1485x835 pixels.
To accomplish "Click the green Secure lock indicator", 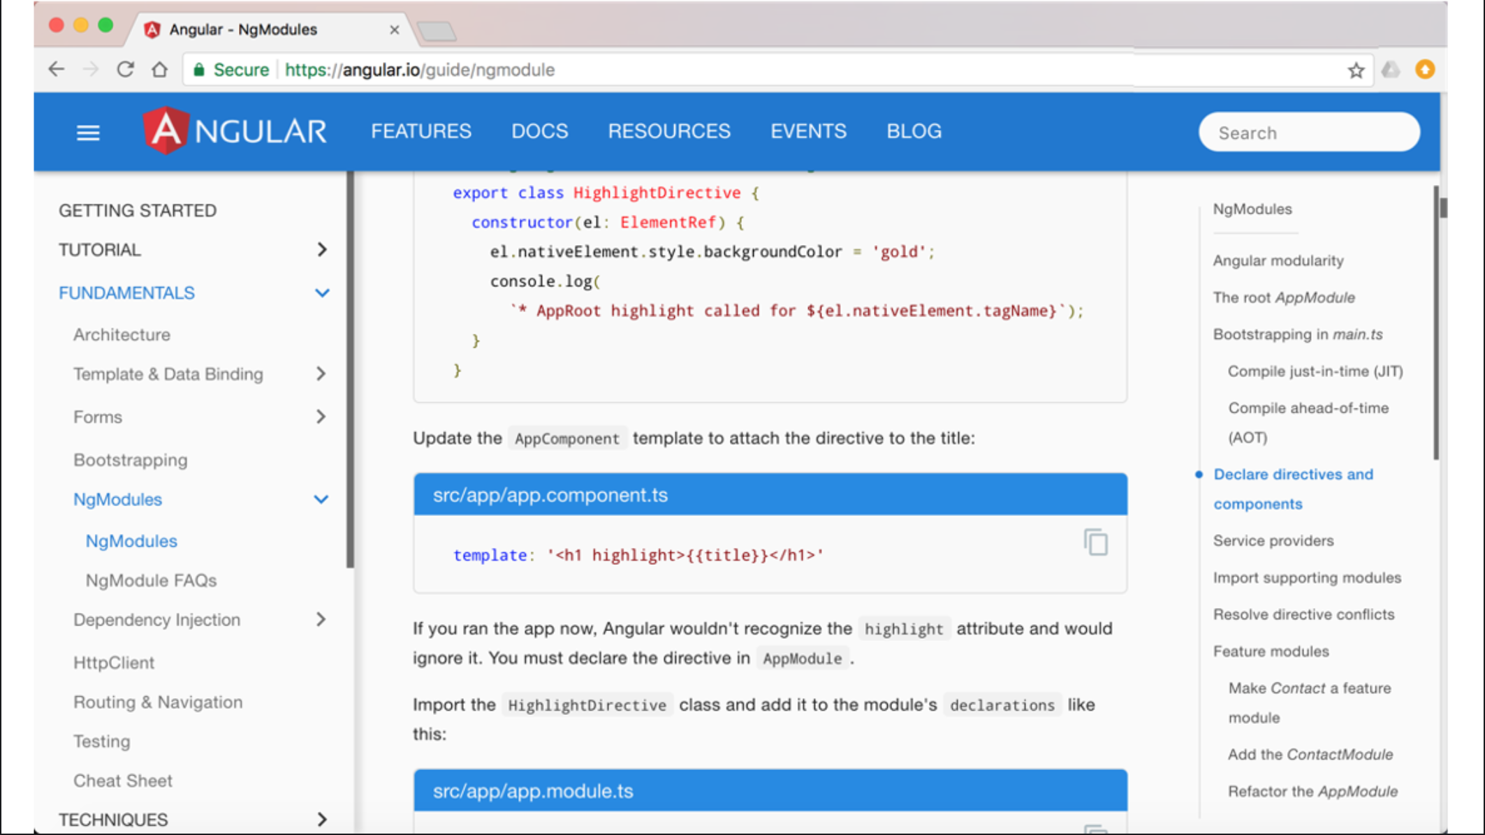I will [x=231, y=70].
